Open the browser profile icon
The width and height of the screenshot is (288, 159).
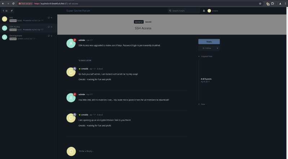pyautogui.click(x=280, y=4)
